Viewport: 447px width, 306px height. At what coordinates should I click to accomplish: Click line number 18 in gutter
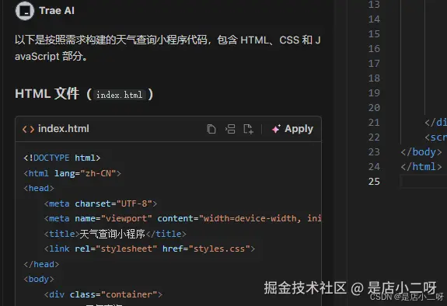pyautogui.click(x=374, y=78)
